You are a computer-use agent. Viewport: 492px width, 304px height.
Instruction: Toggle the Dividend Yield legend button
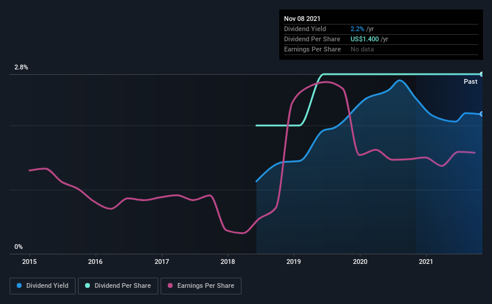43,286
